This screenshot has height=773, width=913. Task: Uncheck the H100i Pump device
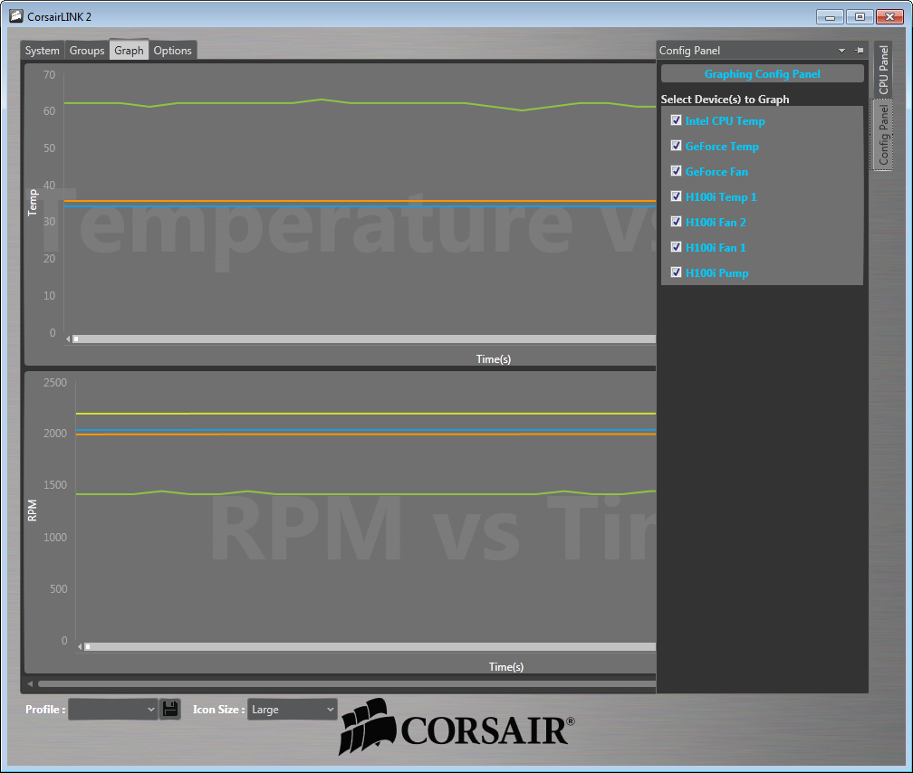tap(676, 272)
